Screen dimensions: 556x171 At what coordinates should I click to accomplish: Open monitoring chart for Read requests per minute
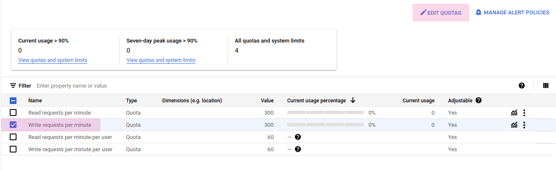[514, 113]
